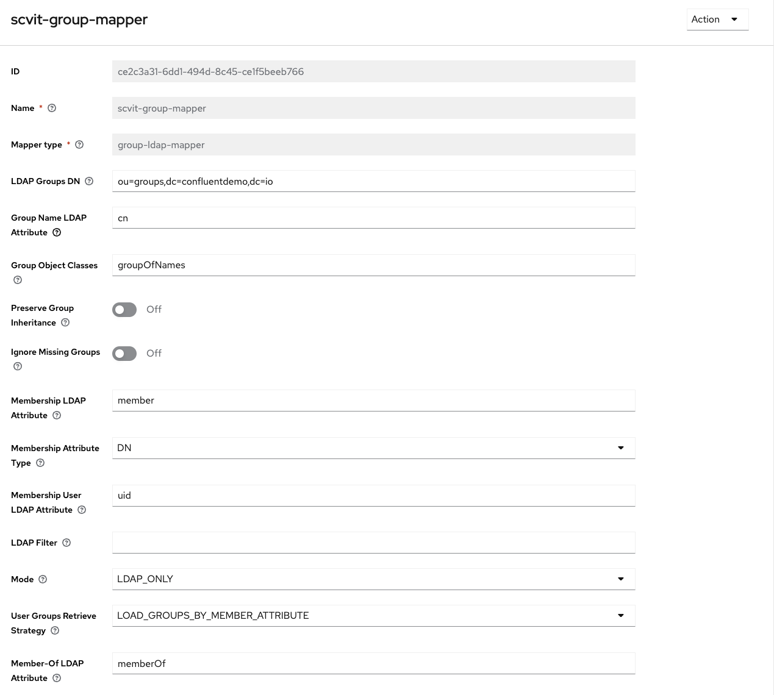774x695 pixels.
Task: Open Membership Attribute Type dropdown showing DN
Action: [374, 448]
